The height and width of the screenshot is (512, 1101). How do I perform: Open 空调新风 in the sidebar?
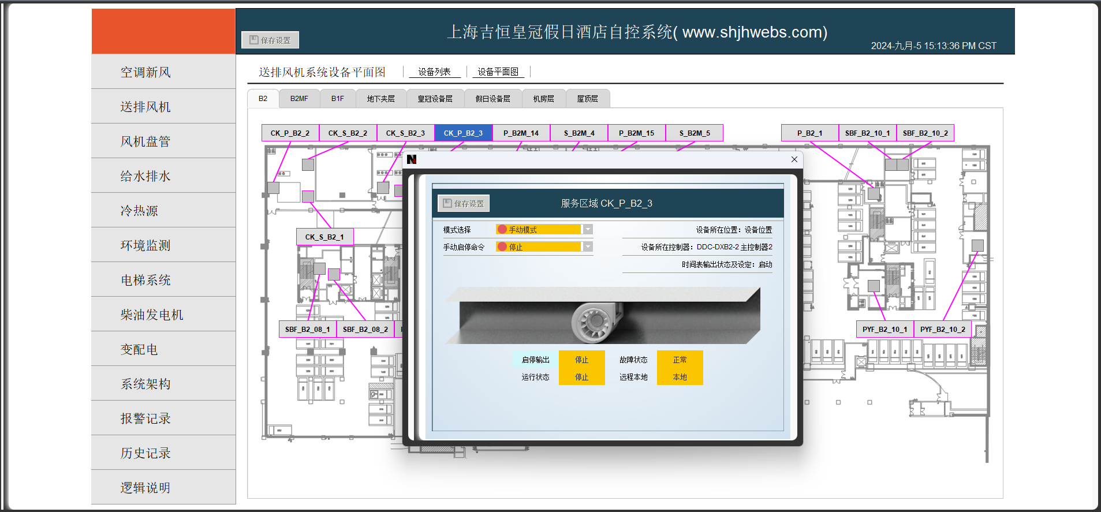click(163, 72)
